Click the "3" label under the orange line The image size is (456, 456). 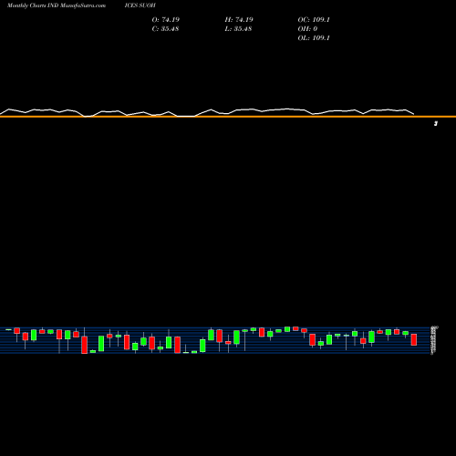[x=436, y=123]
